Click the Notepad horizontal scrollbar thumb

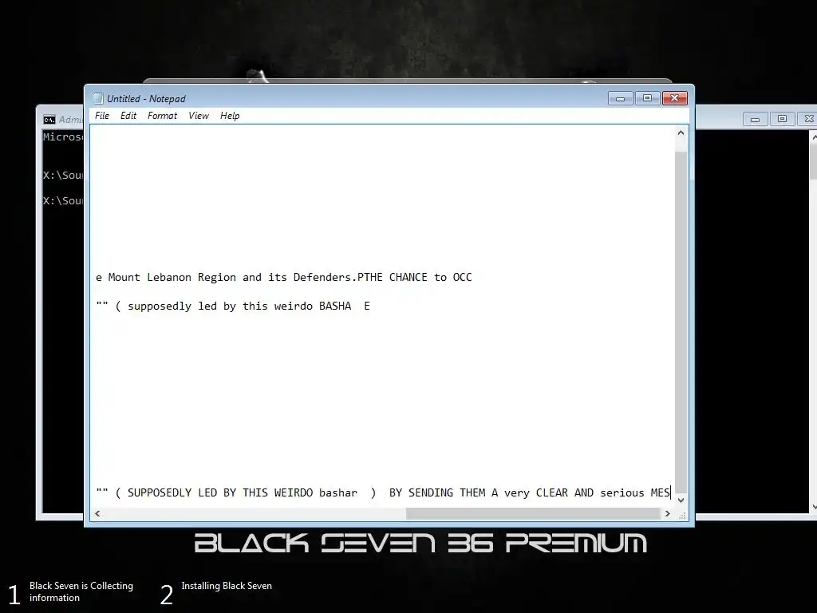[x=533, y=513]
